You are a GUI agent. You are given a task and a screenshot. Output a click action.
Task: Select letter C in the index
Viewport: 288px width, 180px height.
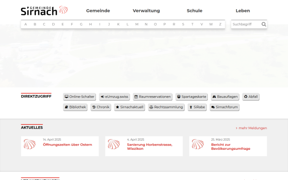click(x=44, y=24)
